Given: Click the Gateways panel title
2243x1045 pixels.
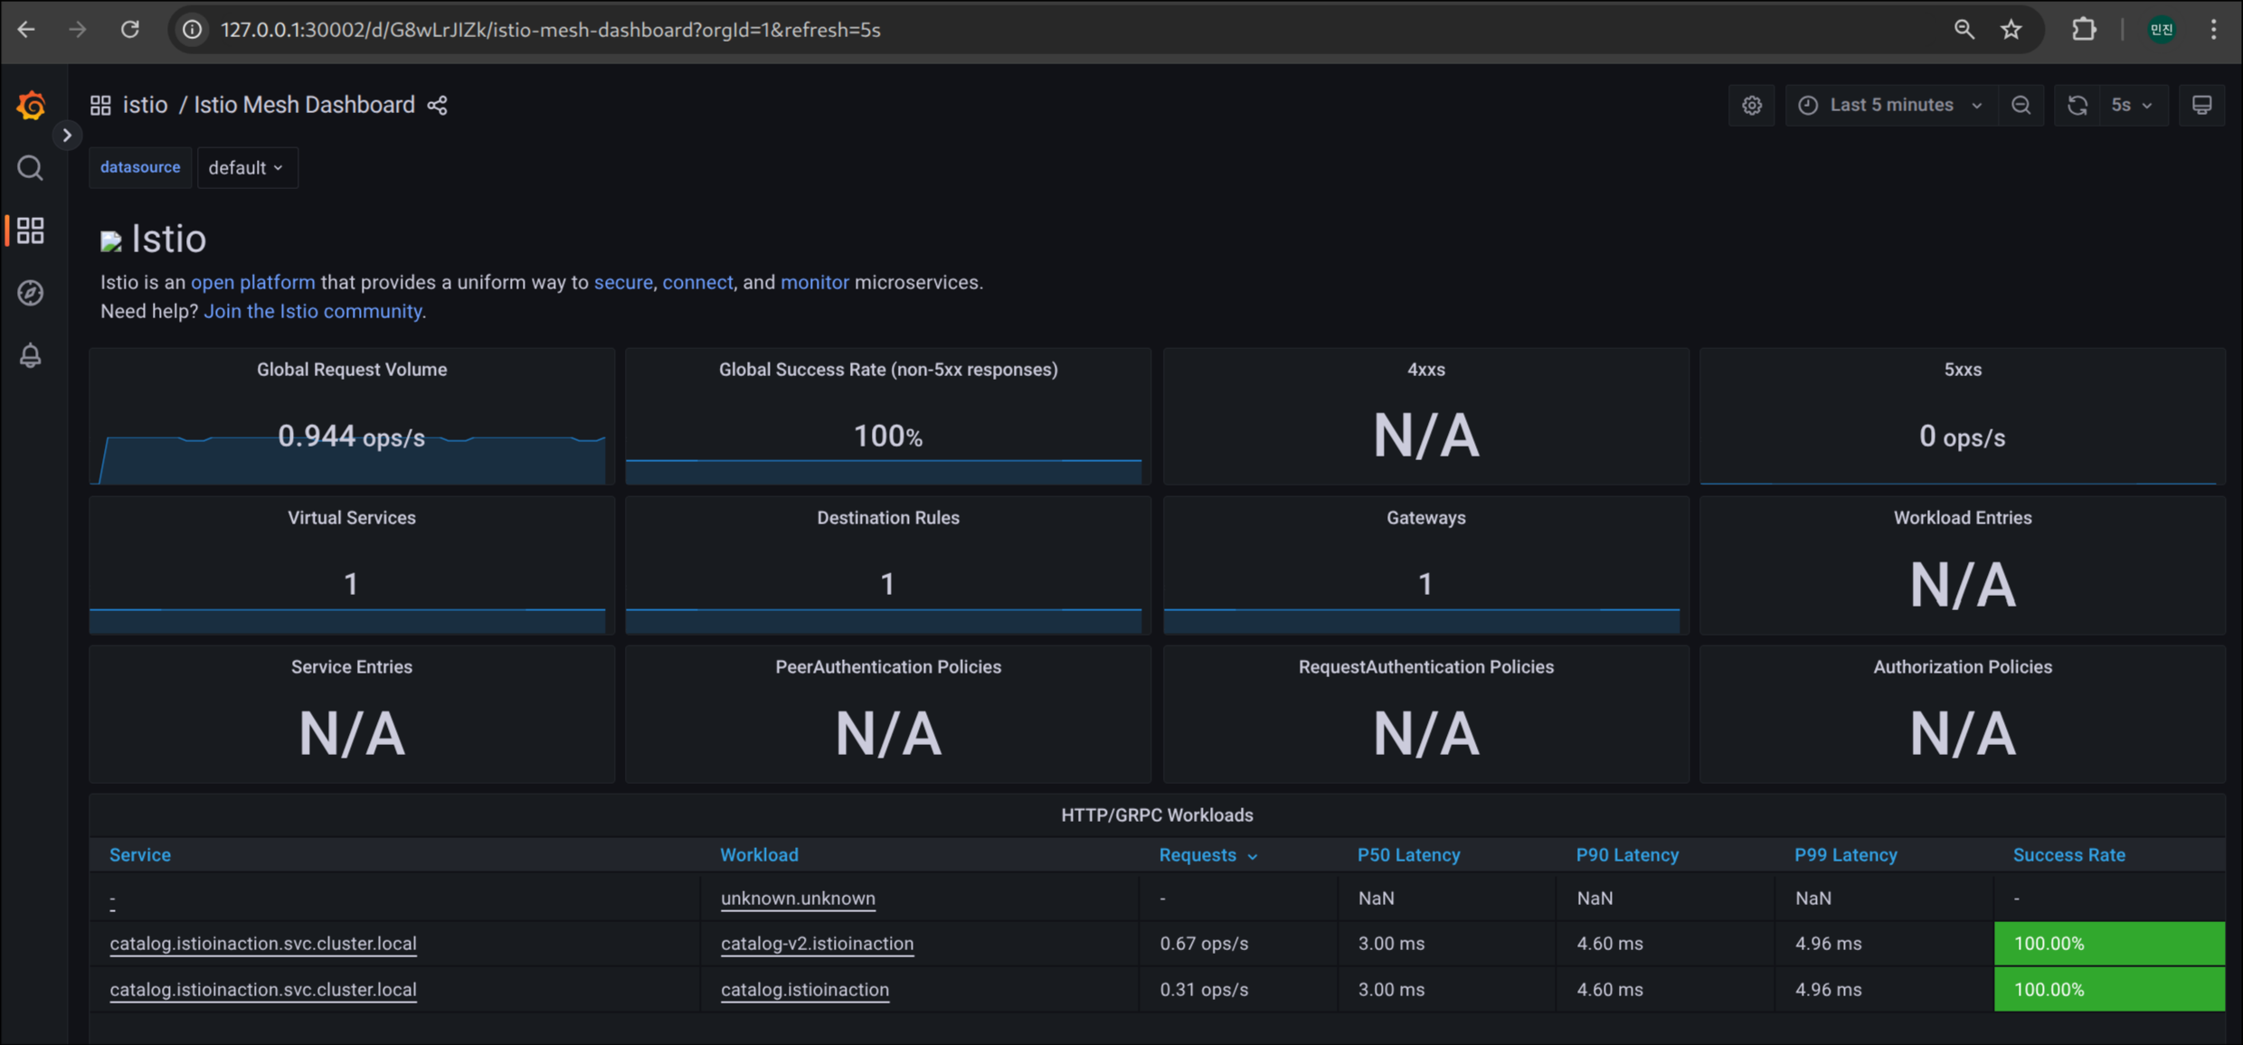Looking at the screenshot, I should point(1426,517).
